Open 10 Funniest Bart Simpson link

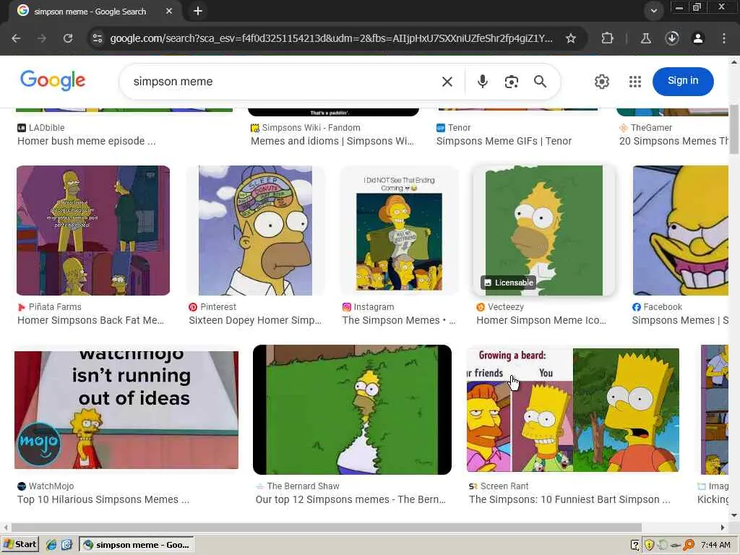tap(569, 500)
